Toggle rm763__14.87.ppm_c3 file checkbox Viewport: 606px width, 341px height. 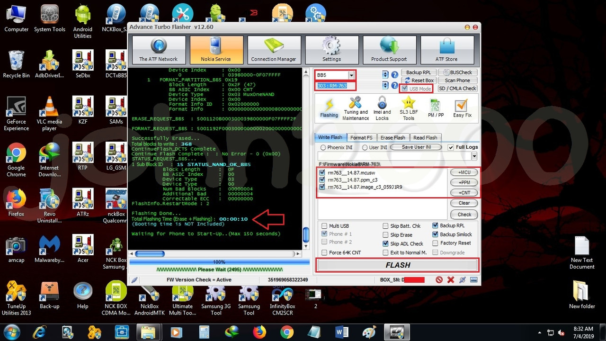(x=322, y=180)
